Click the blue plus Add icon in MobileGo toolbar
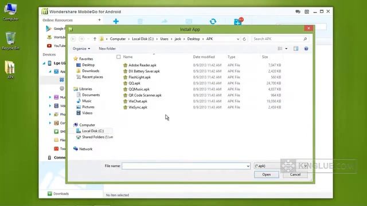 coord(116,21)
